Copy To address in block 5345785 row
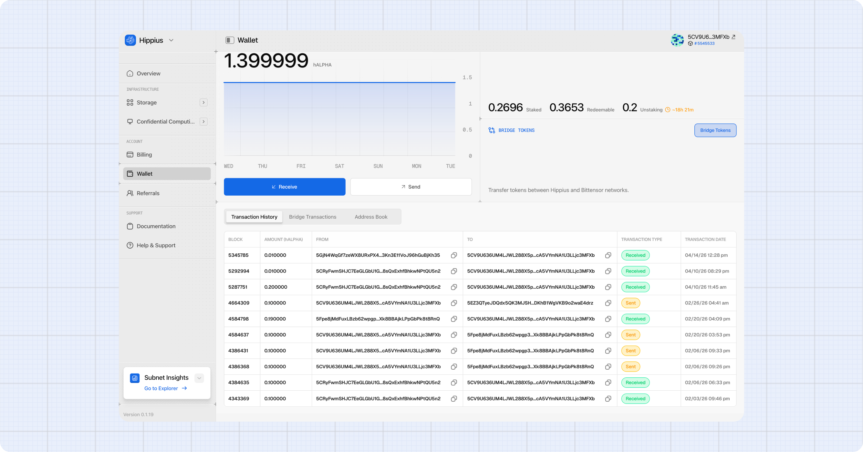This screenshot has width=863, height=452. point(608,255)
